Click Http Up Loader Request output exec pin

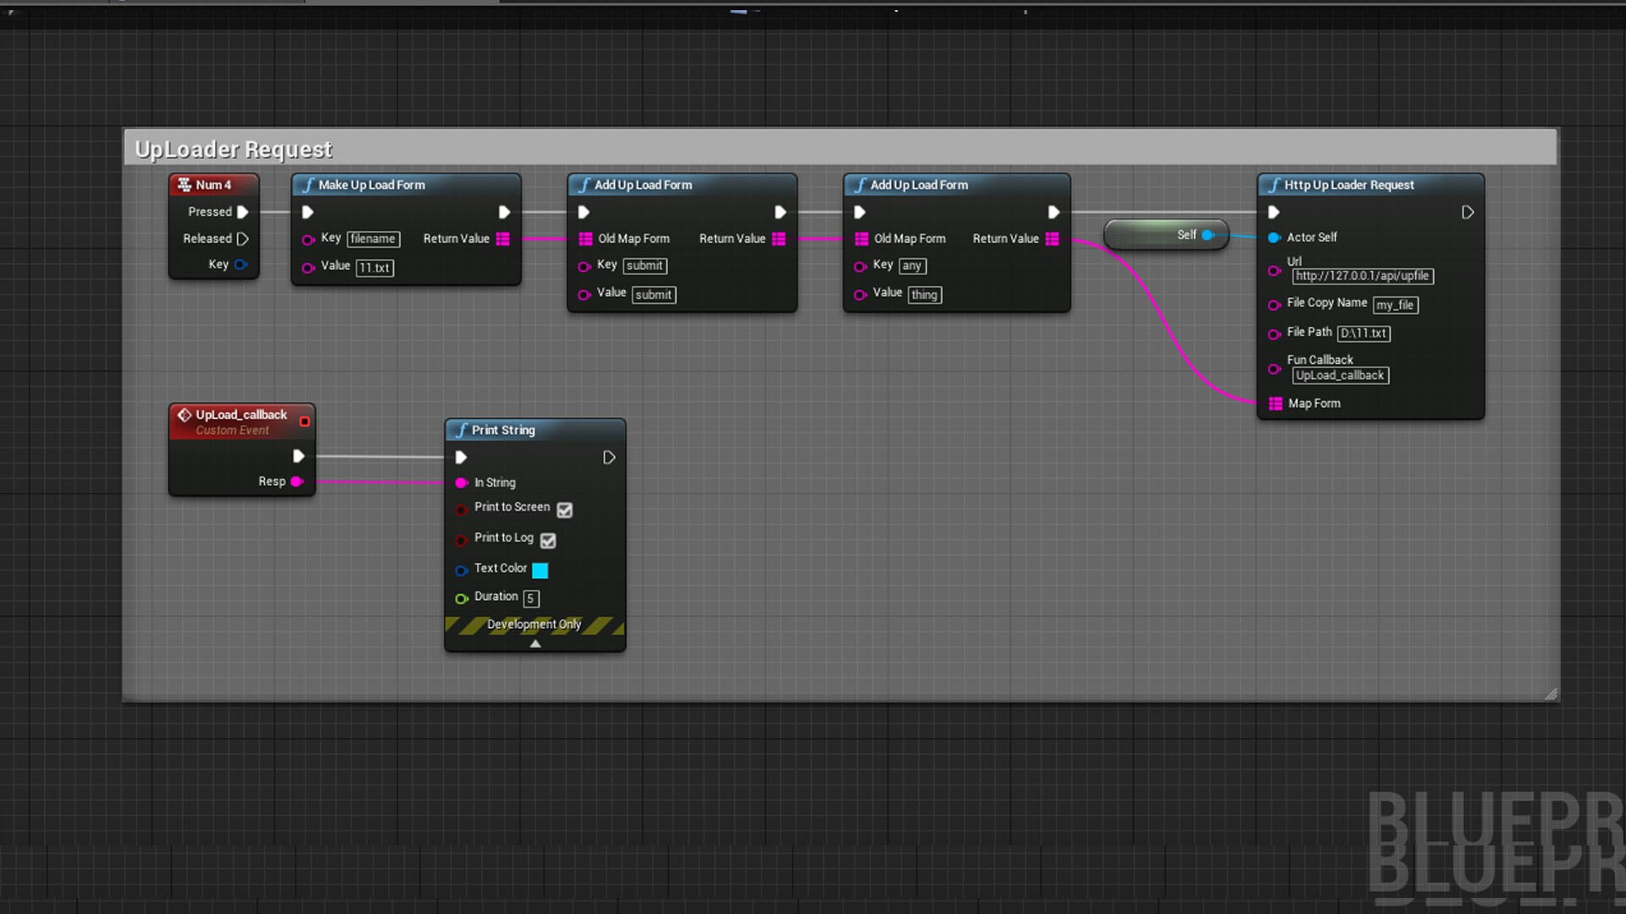(x=1468, y=212)
